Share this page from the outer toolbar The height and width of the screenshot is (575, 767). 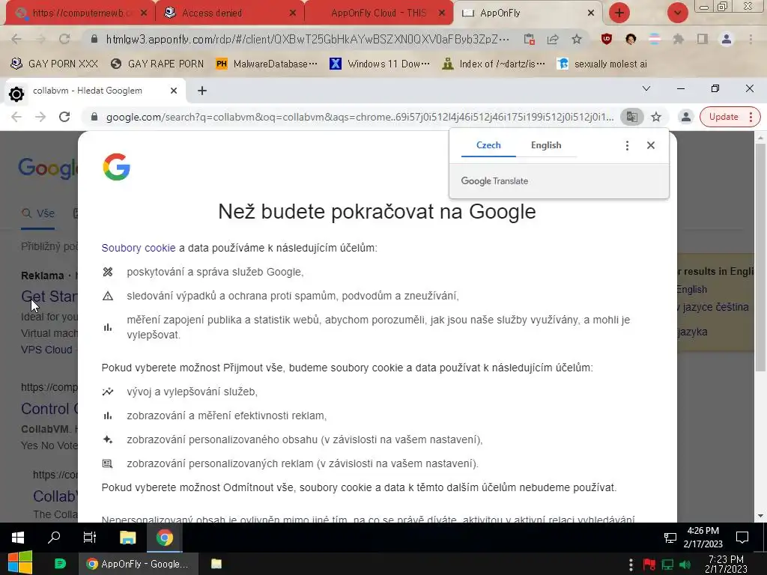(x=553, y=39)
